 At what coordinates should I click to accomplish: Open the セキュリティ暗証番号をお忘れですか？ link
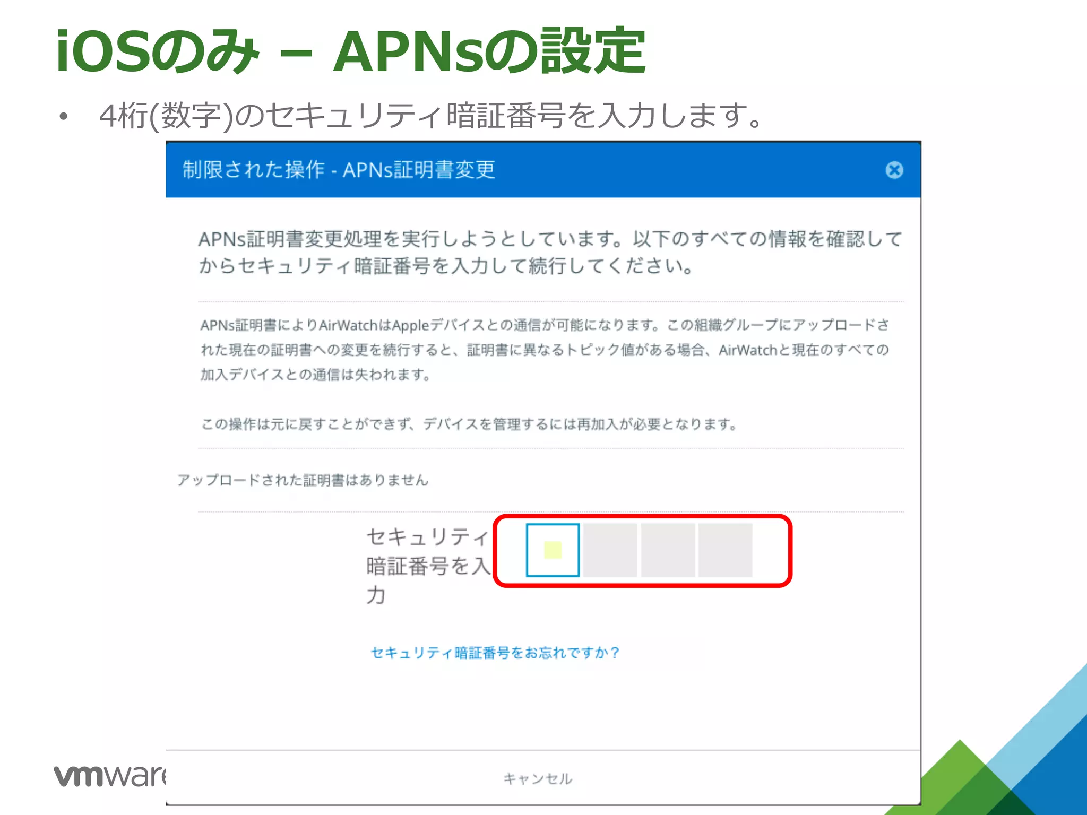click(x=495, y=652)
